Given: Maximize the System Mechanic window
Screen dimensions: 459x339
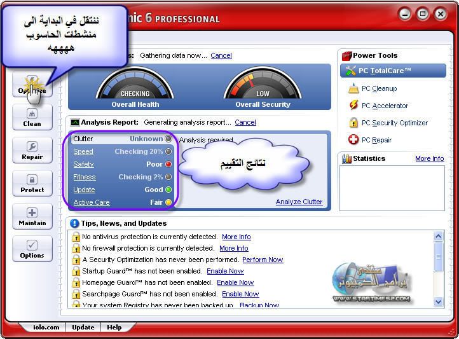Looking at the screenshot, I should pyautogui.click(x=423, y=14).
